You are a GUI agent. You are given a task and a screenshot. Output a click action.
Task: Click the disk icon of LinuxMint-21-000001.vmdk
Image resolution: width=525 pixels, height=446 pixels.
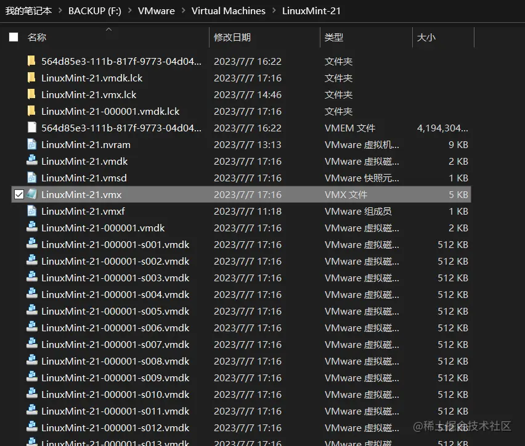click(32, 228)
